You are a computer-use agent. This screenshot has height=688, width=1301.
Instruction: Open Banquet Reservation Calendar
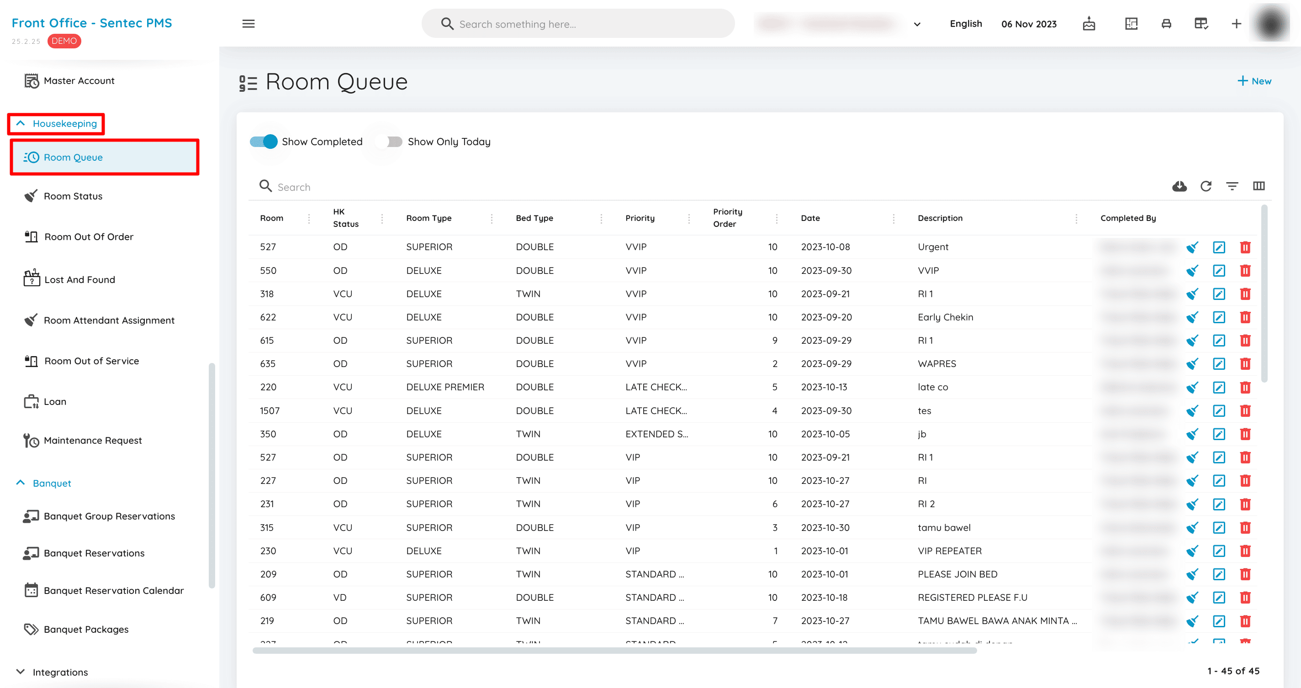pos(105,591)
